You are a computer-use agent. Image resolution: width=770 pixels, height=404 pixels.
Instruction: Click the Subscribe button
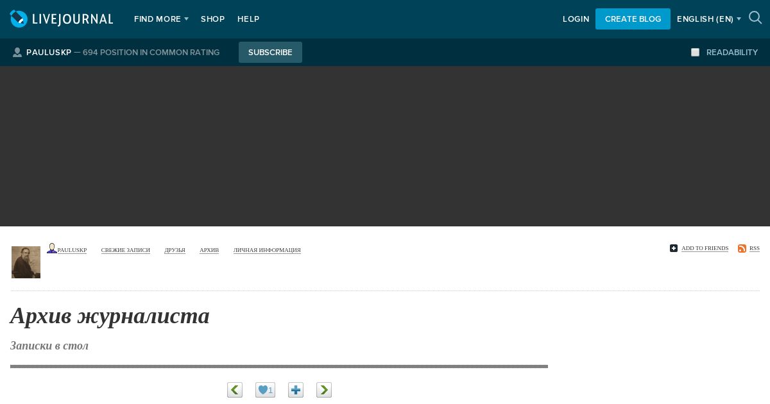(270, 53)
